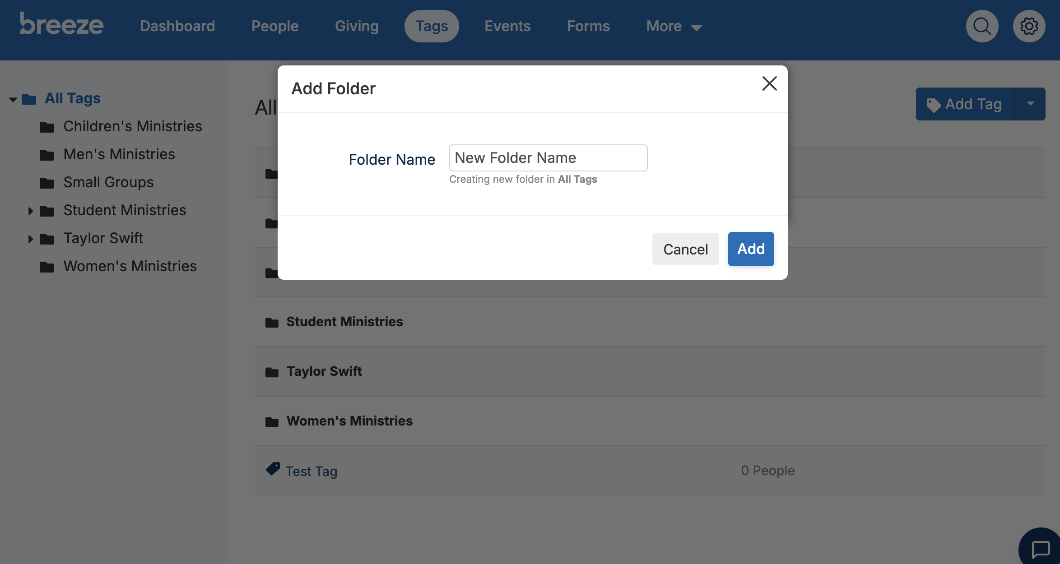Cancel the Add Folder dialog

[685, 249]
